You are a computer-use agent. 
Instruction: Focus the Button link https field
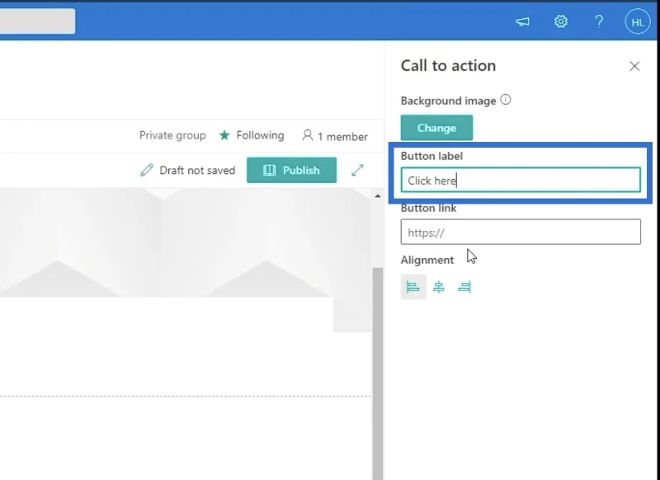click(521, 232)
